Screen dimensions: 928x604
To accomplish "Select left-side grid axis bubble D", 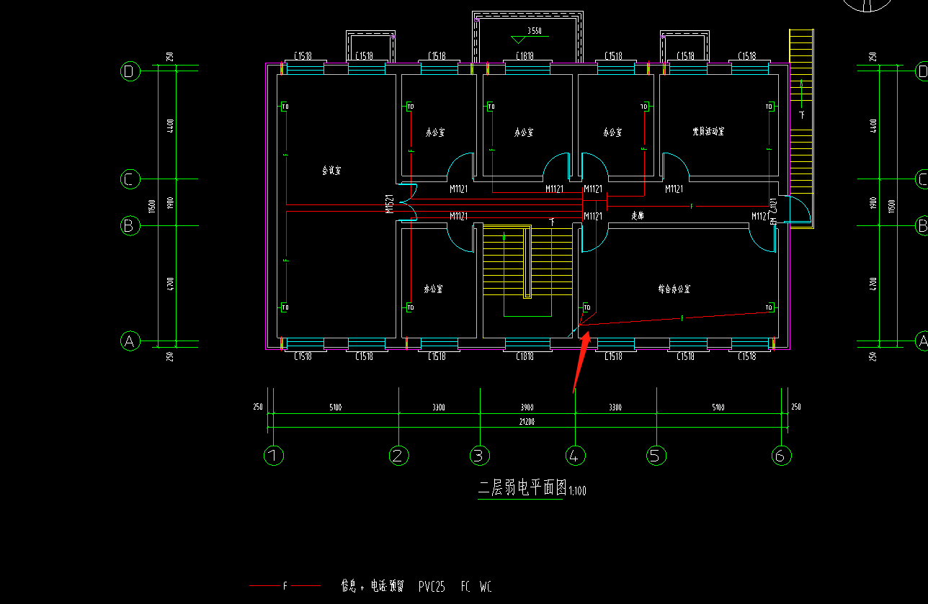I will point(130,71).
